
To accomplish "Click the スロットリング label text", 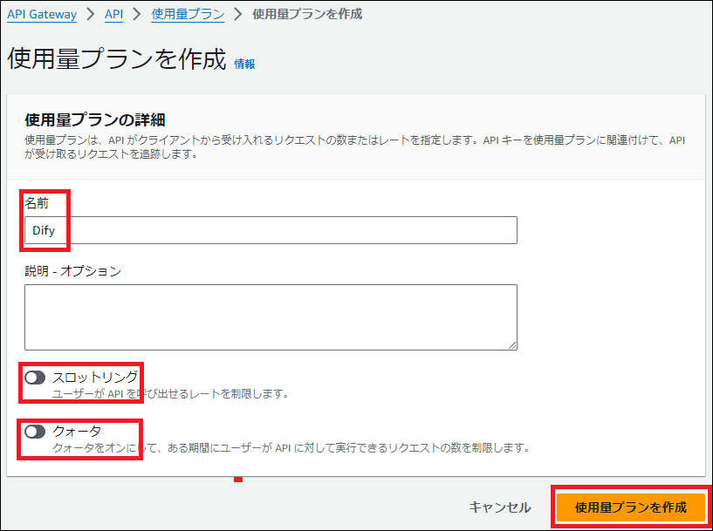I will (x=95, y=378).
